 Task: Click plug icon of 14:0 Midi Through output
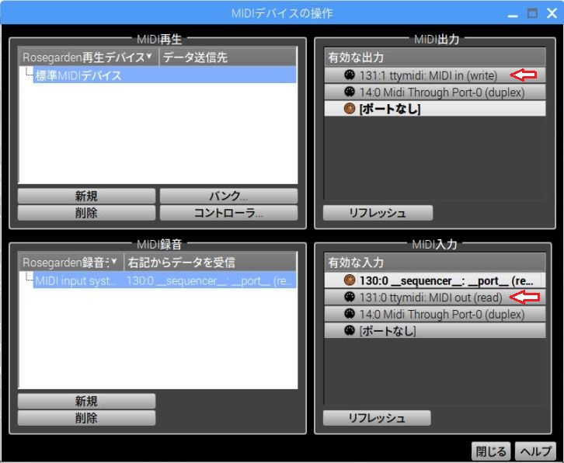(x=350, y=92)
